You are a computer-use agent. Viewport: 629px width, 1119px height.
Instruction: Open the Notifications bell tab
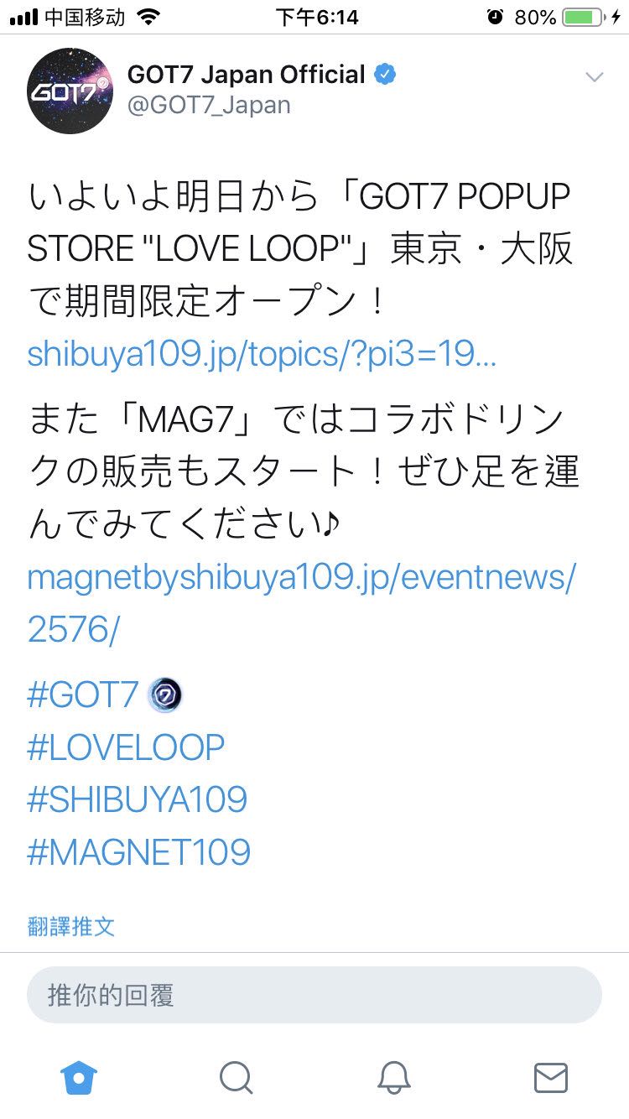pos(393,1077)
